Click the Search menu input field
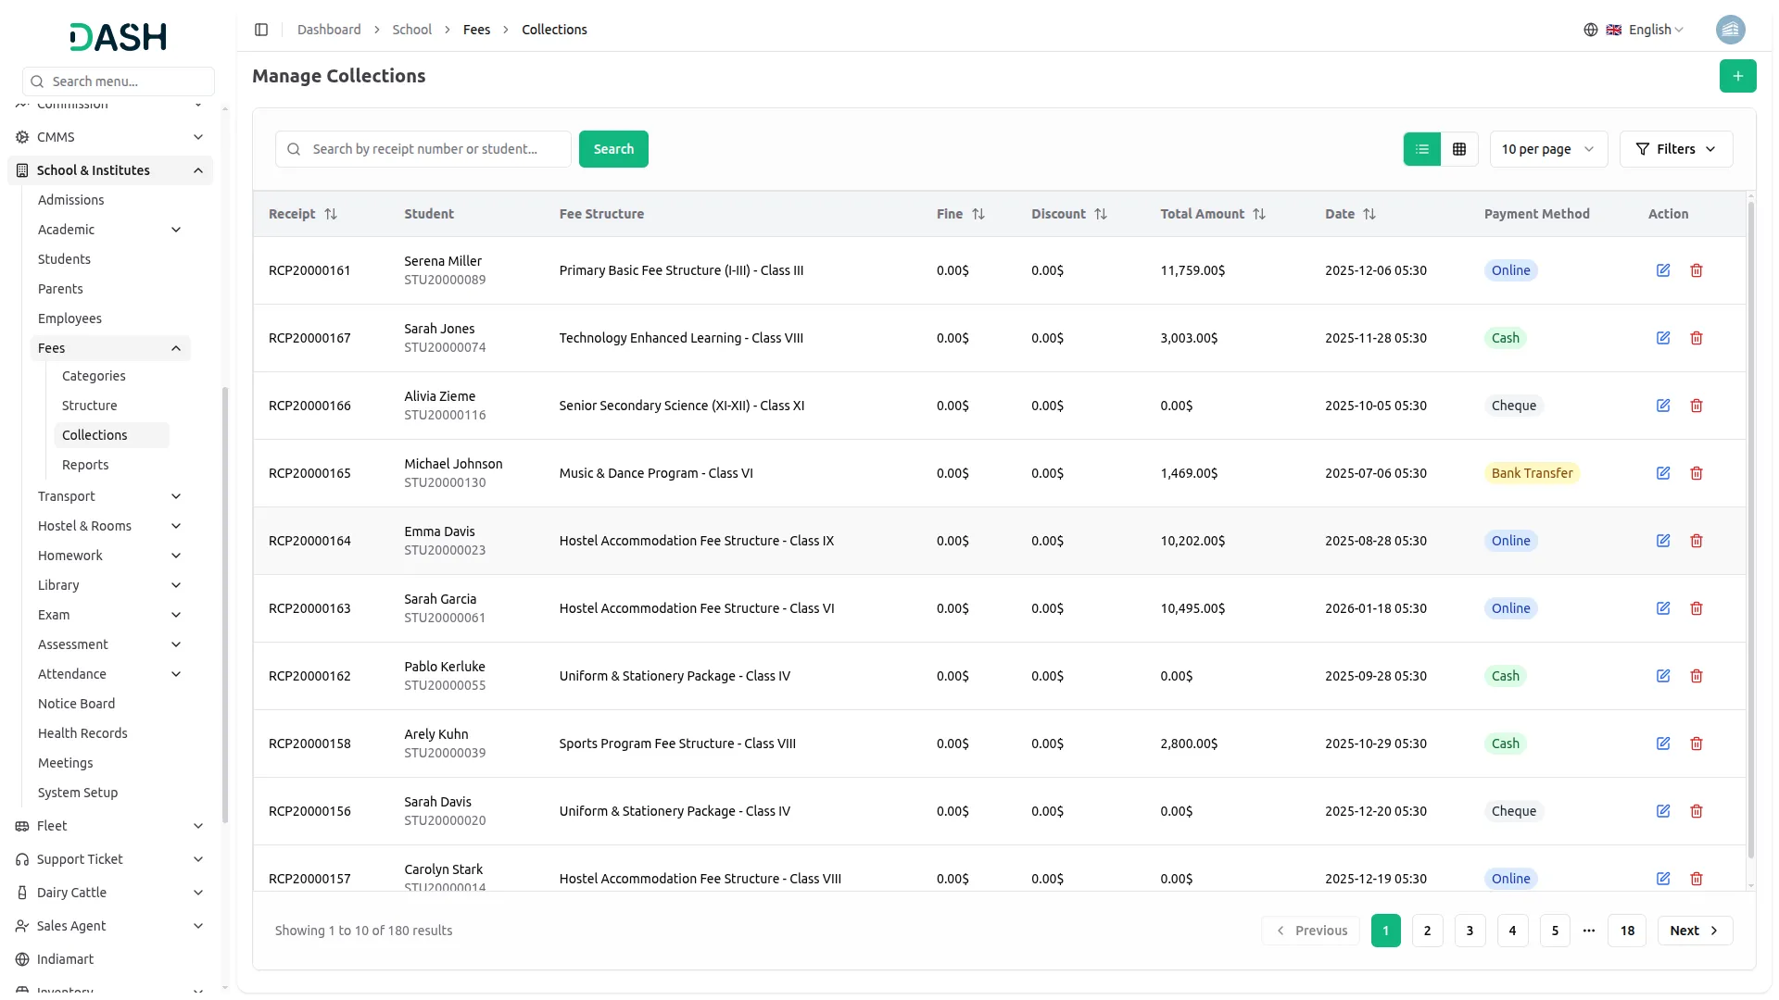 [x=119, y=81]
